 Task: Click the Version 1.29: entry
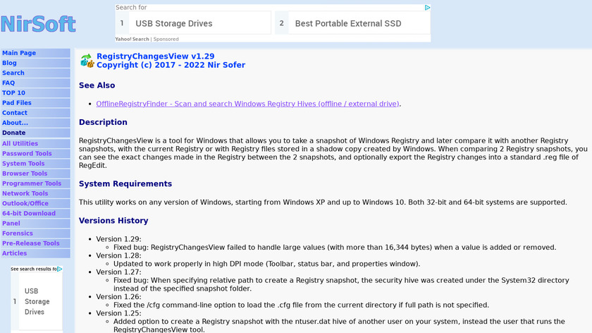click(x=118, y=239)
